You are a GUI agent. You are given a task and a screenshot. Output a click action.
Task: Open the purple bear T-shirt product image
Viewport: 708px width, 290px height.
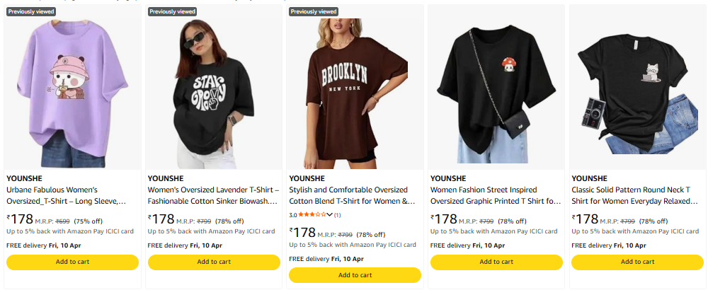[72, 87]
